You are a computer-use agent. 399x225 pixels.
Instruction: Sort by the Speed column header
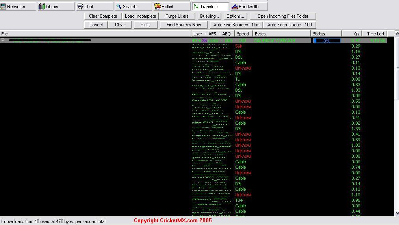[243, 34]
